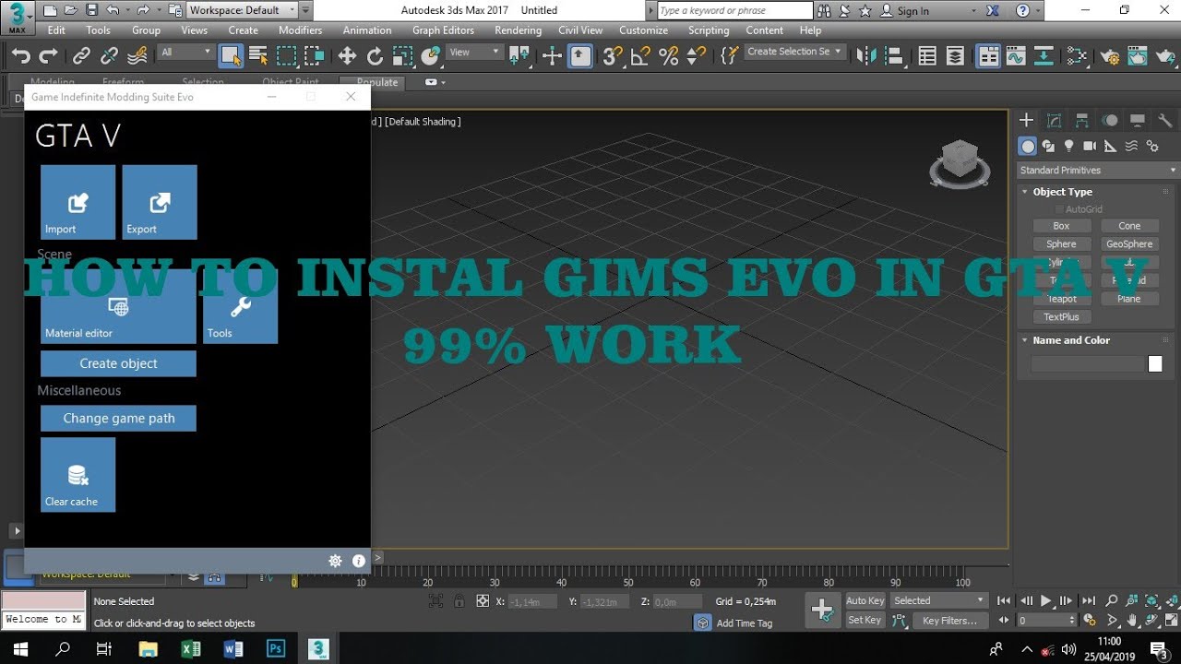Select Shapes category in Create panel
The height and width of the screenshot is (664, 1181).
[x=1048, y=146]
